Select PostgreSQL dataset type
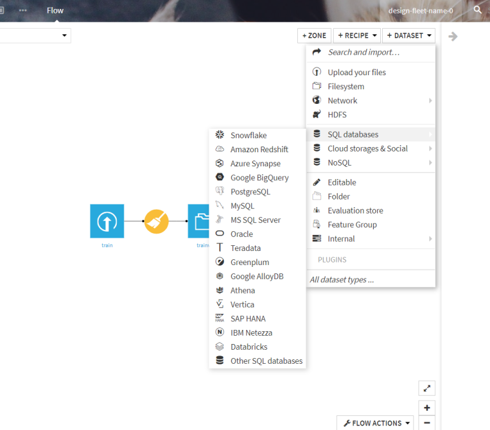490x430 pixels. pyautogui.click(x=250, y=192)
